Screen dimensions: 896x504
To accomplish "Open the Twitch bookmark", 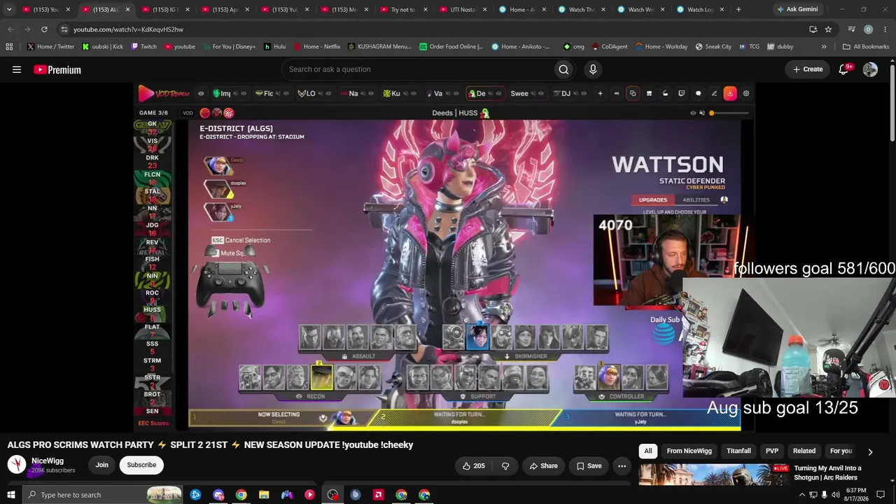I will [144, 47].
